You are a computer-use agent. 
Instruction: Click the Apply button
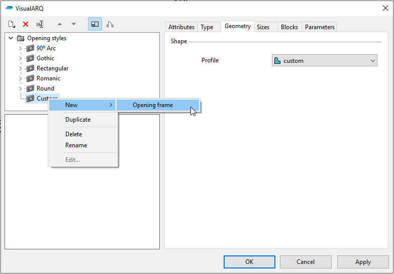pos(363,262)
